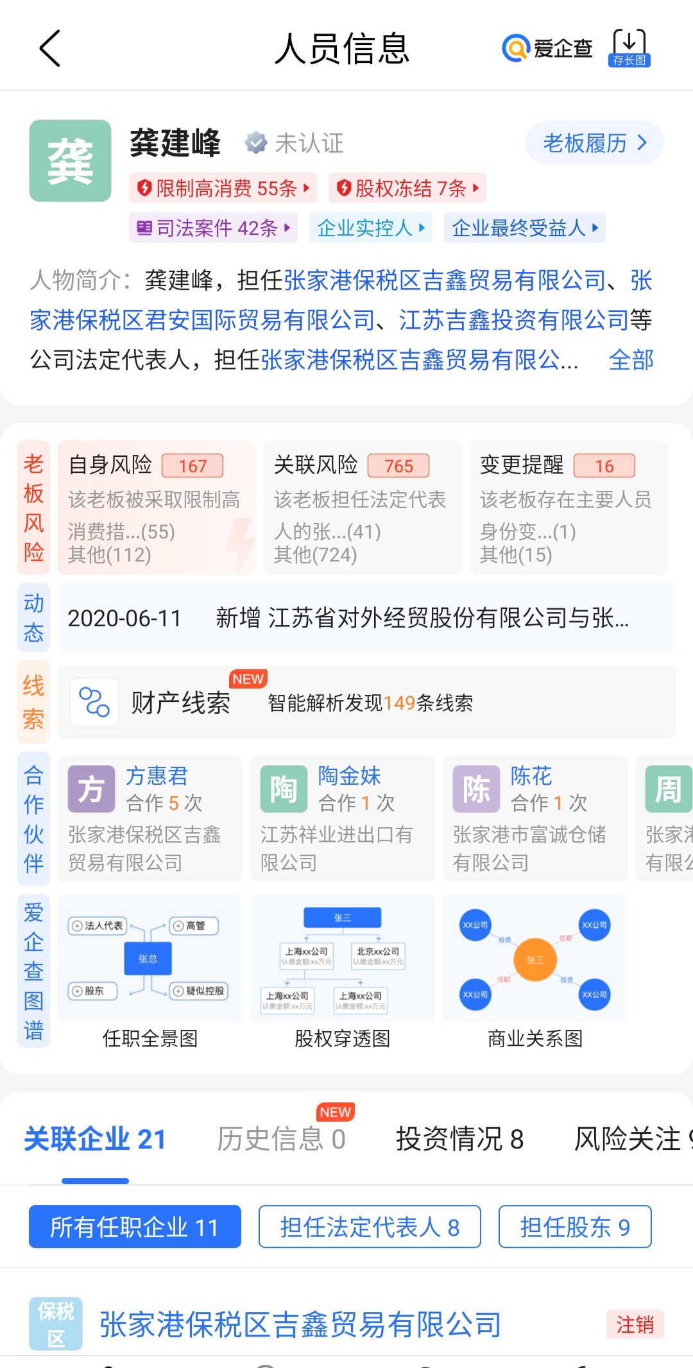Viewport: 693px width, 1368px height.
Task: Open 张家港保税区君安国际贸易有限公司 link
Action: click(x=202, y=320)
